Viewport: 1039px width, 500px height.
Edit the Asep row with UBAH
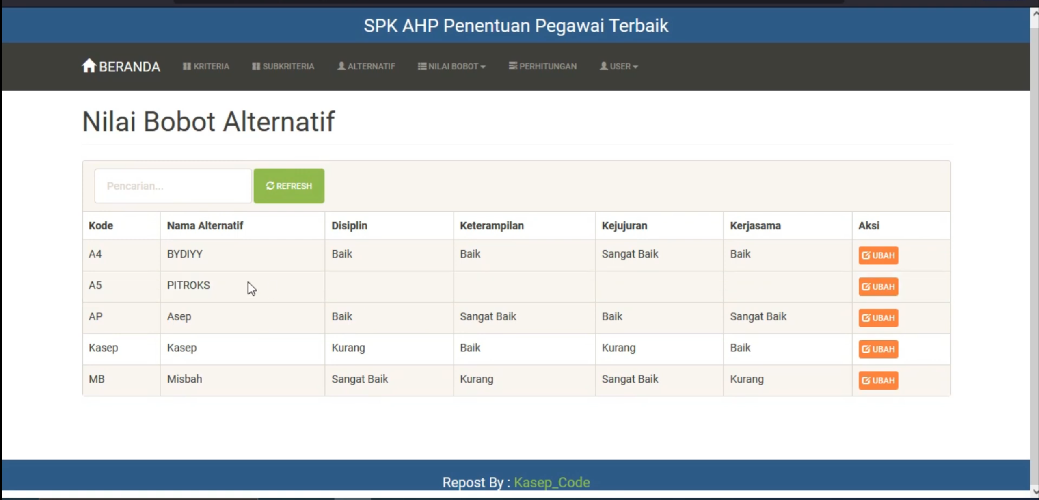coord(878,318)
